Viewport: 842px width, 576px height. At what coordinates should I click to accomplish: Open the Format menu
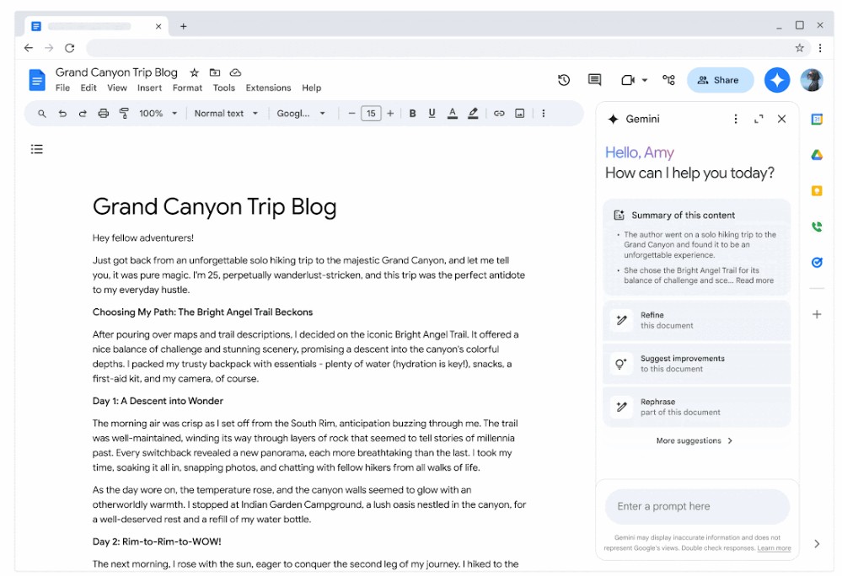[187, 88]
